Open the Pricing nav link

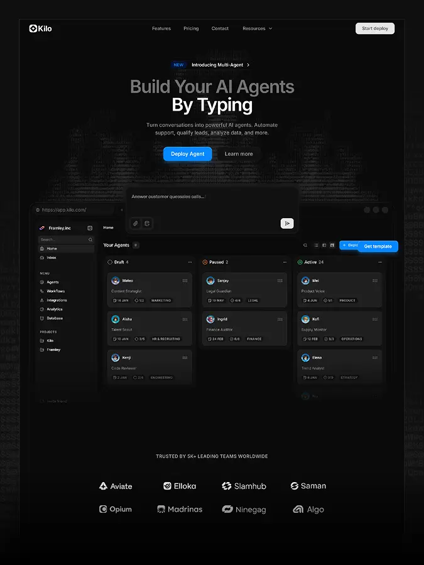tap(191, 28)
